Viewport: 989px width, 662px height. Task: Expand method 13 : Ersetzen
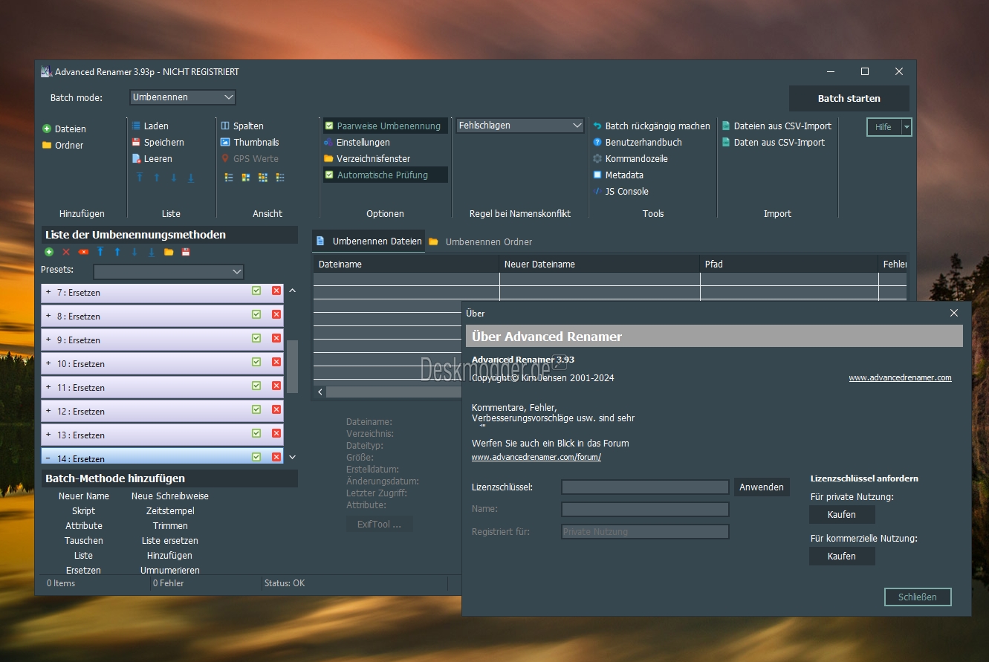point(48,435)
